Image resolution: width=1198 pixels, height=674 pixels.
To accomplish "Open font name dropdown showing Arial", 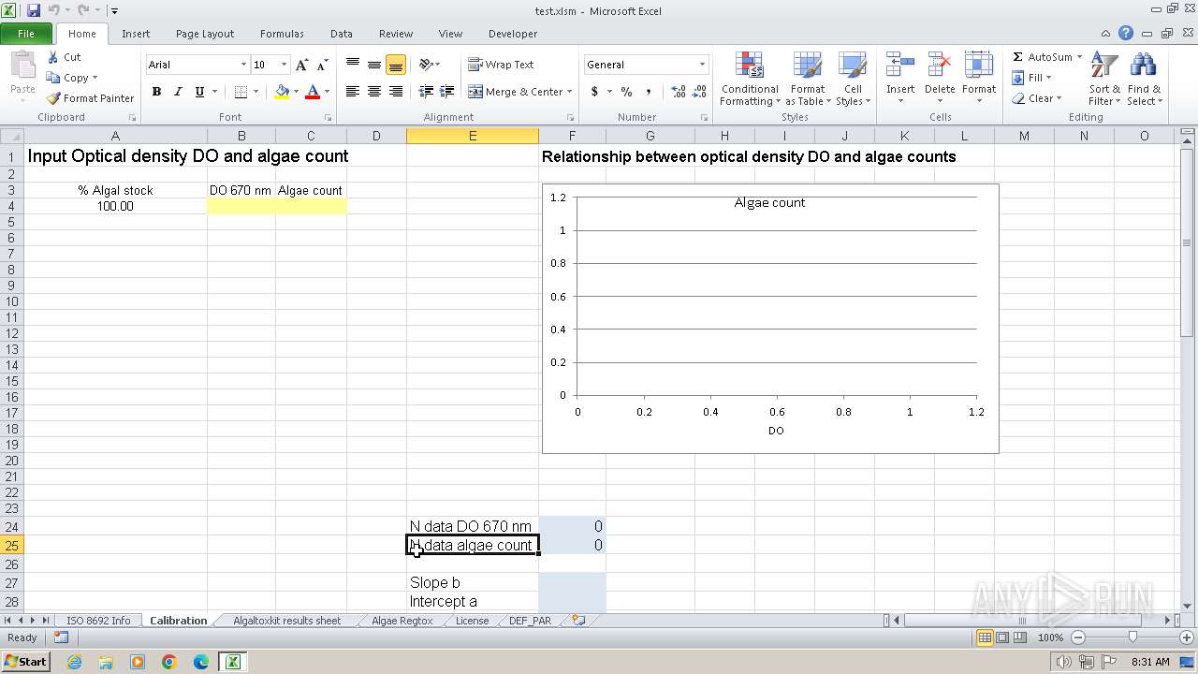I will point(243,65).
